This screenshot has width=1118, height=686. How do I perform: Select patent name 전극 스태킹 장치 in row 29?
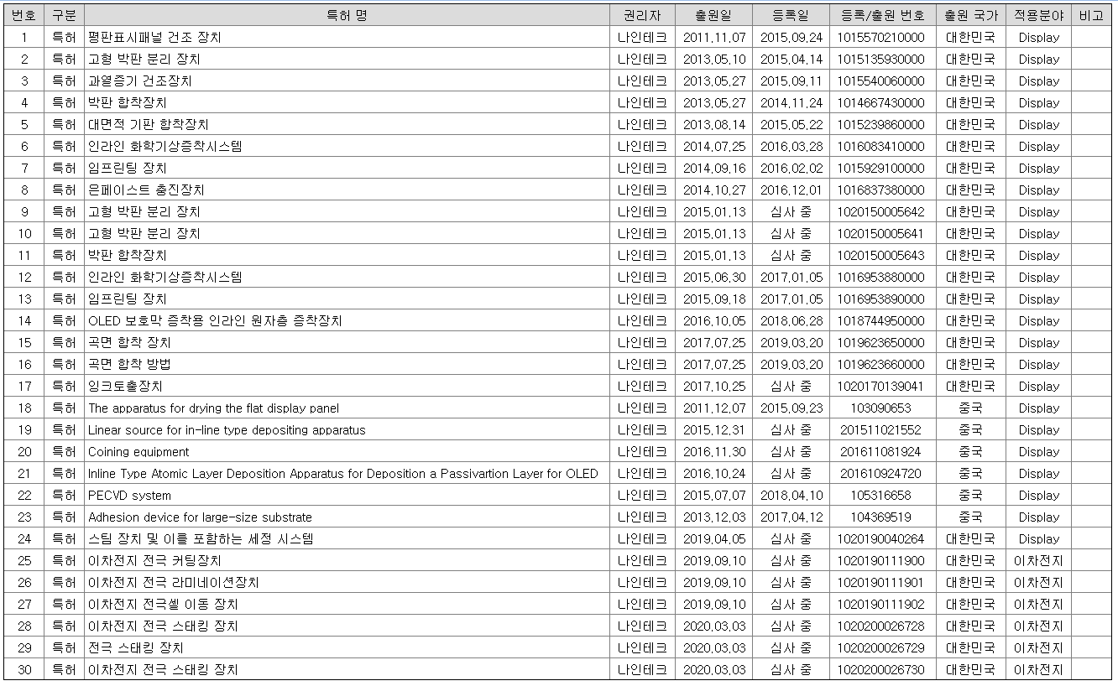(x=135, y=647)
